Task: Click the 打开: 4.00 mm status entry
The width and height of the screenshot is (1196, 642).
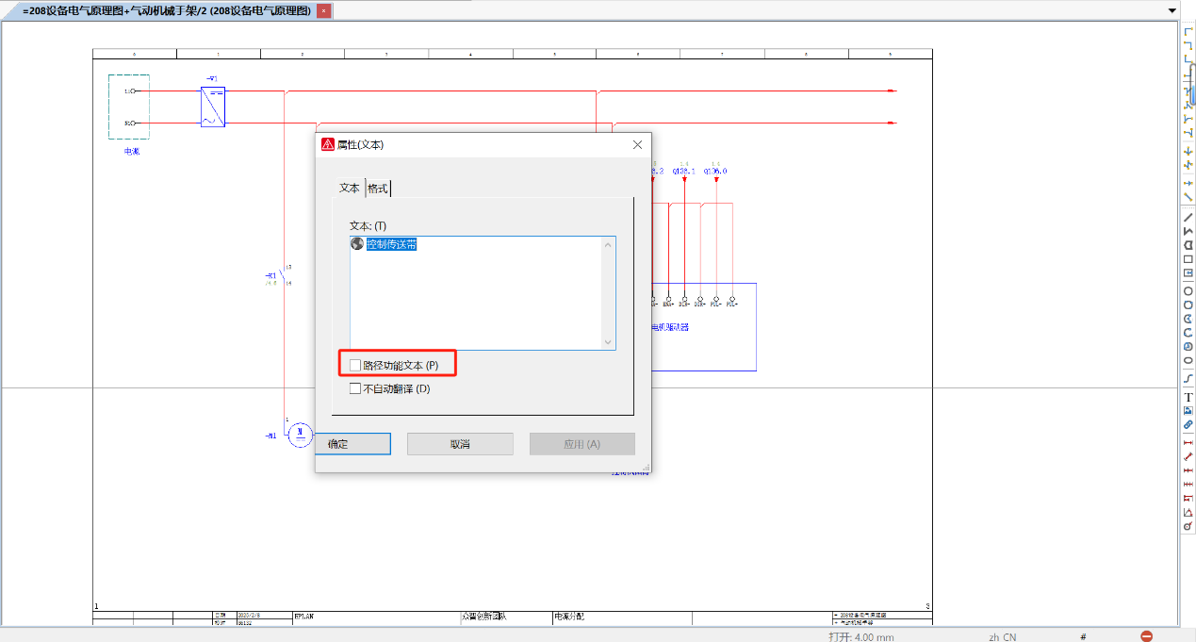Action: (860, 637)
